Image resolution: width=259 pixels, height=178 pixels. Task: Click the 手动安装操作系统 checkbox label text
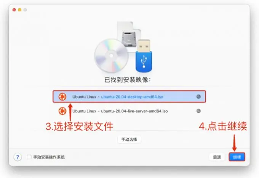click(49, 157)
